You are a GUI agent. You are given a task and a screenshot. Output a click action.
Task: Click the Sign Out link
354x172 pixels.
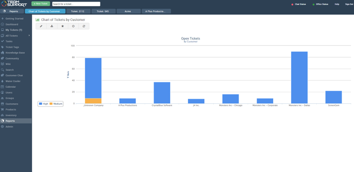349,4
